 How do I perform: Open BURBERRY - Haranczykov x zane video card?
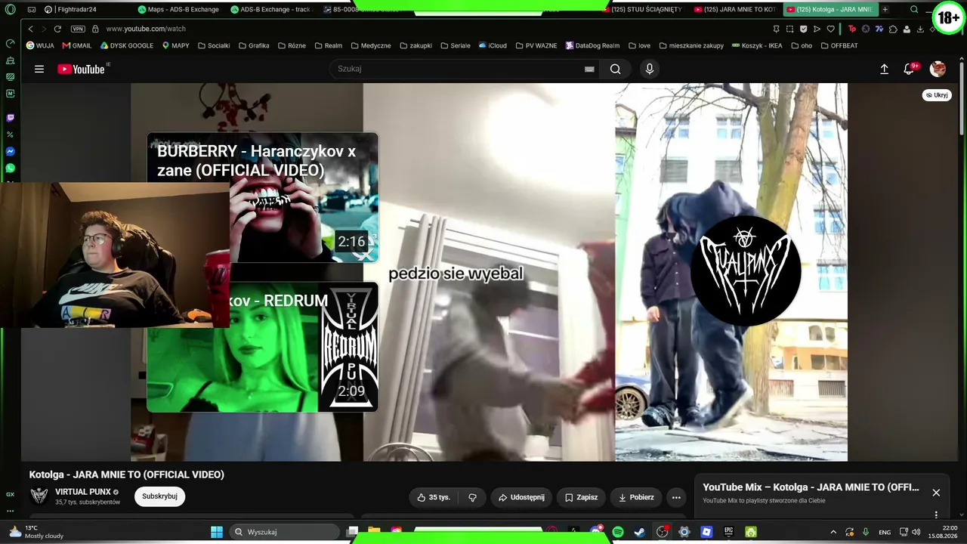(263, 197)
